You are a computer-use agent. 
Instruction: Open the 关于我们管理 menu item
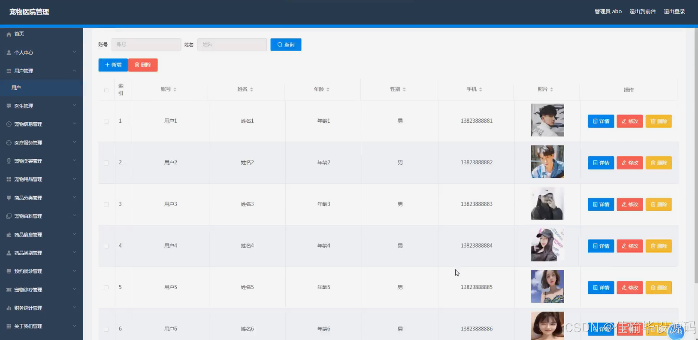click(x=42, y=327)
